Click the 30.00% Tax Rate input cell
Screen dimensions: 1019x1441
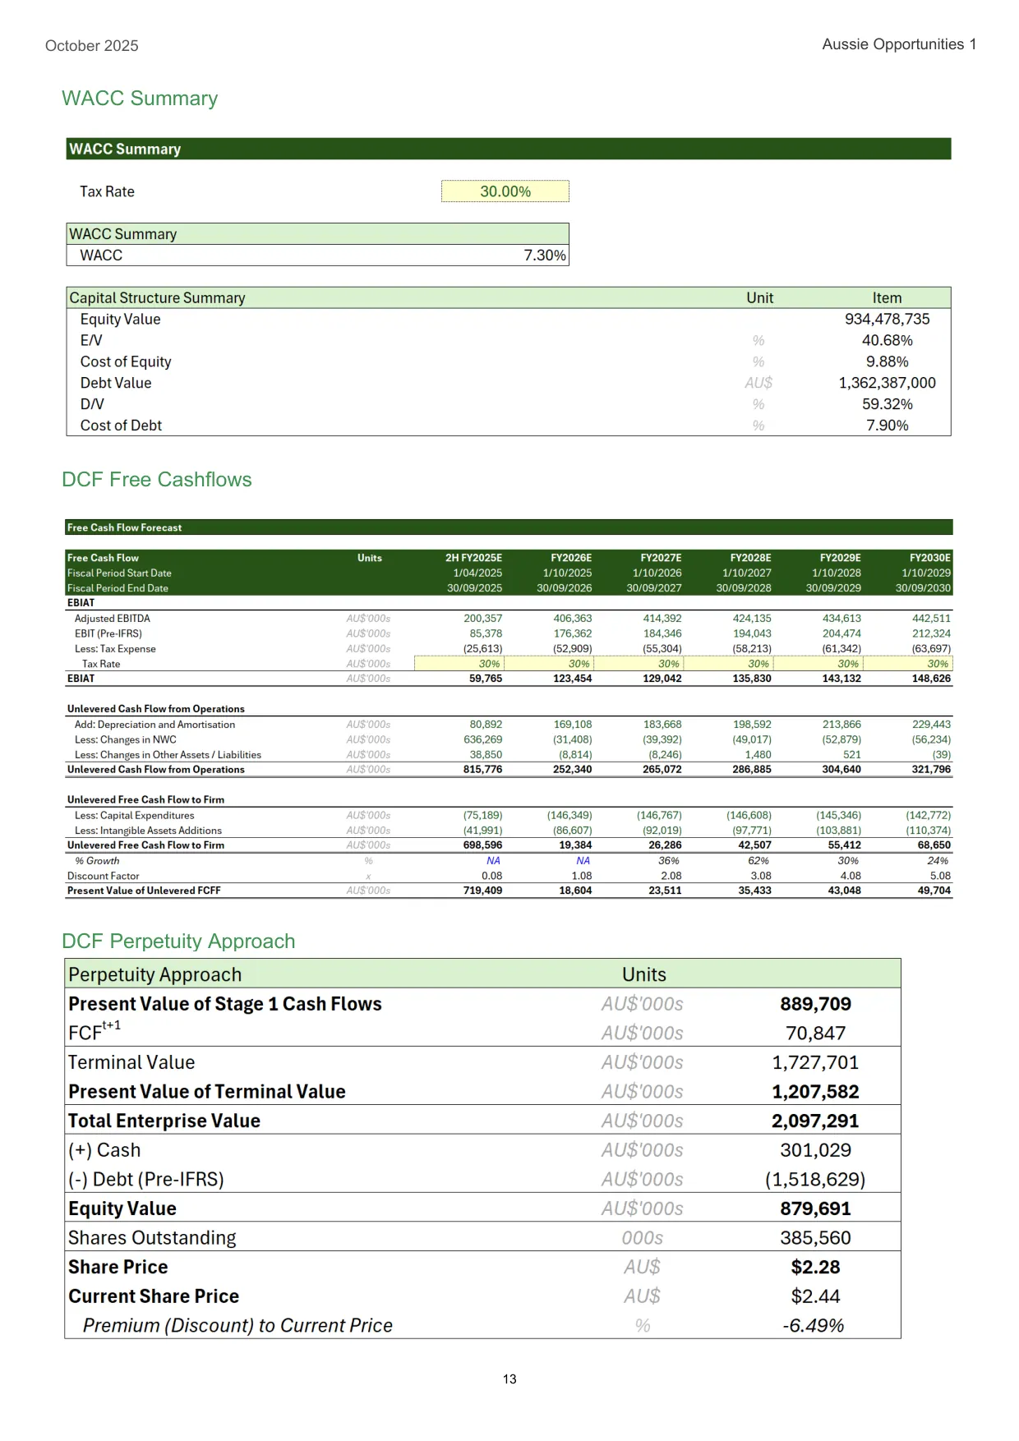(505, 191)
